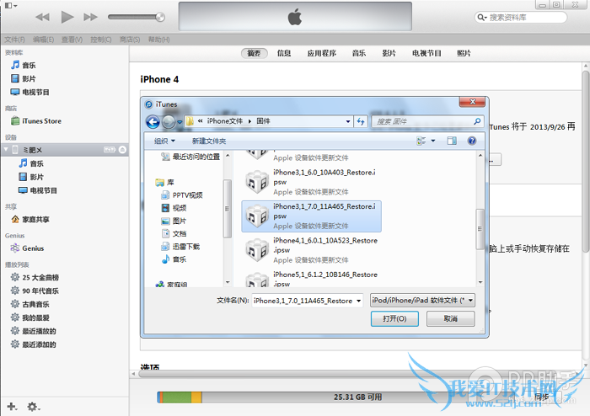The height and width of the screenshot is (416, 590).
Task: Skip back to the previous track
Action: coord(42,17)
